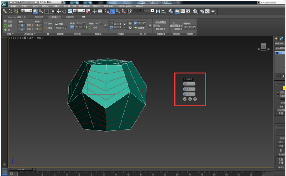Open the 视图 reference coordinate system dropdown

(x=79, y=11)
